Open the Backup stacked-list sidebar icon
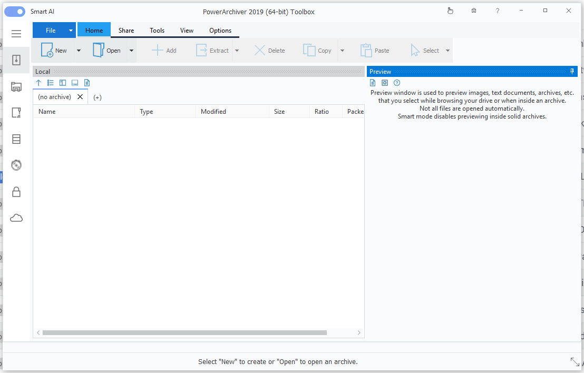The image size is (584, 373). point(16,139)
